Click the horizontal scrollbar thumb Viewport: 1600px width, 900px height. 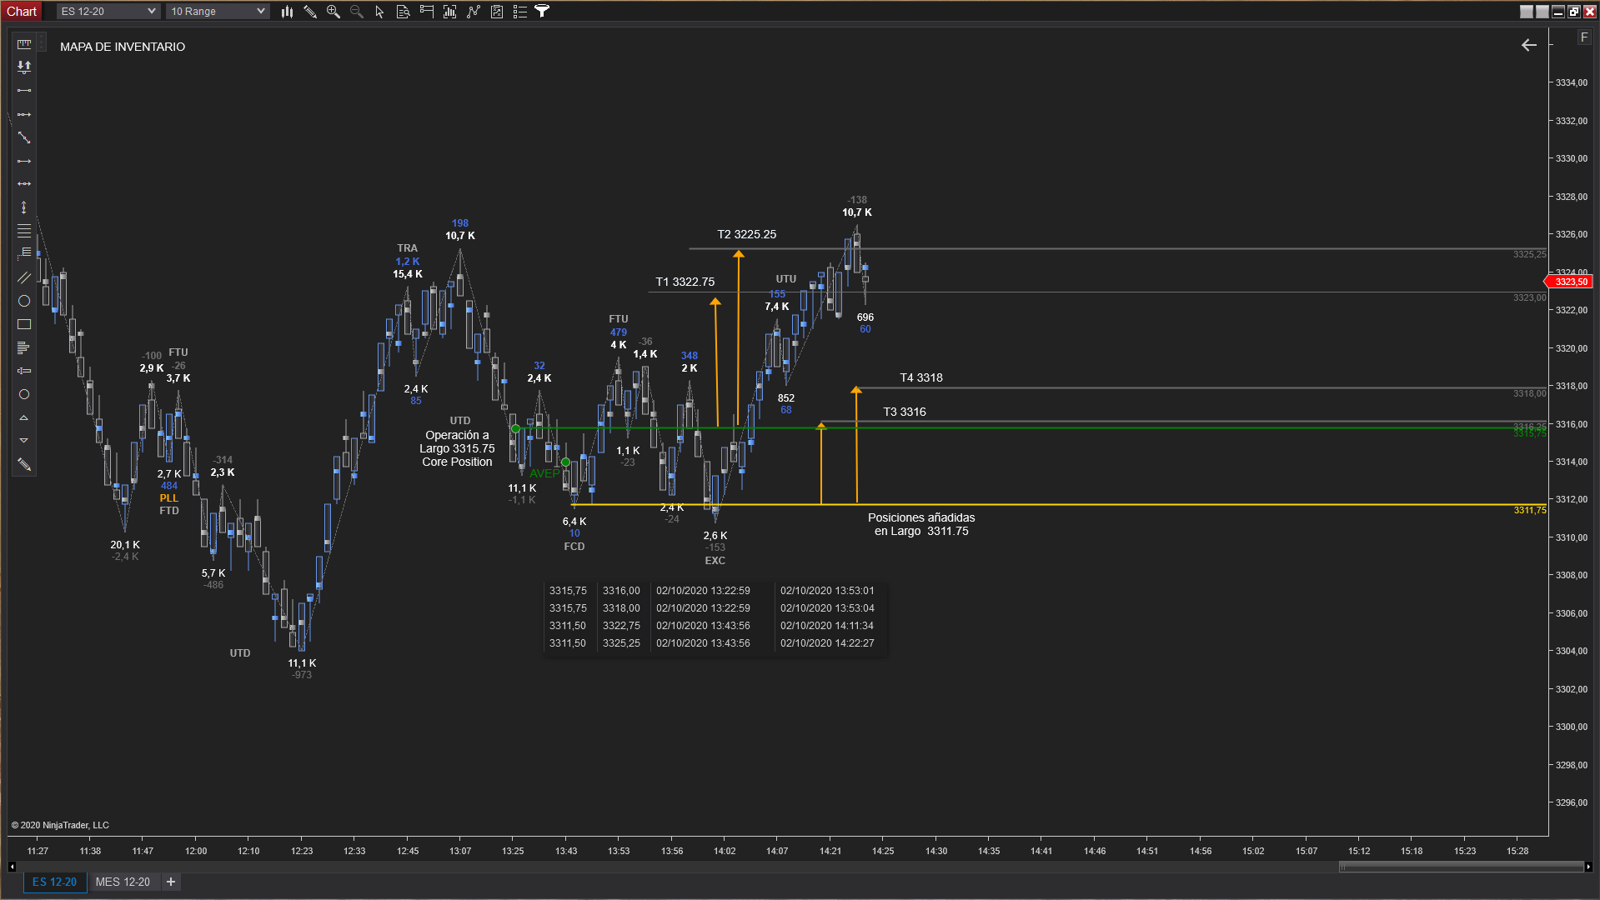pyautogui.click(x=1461, y=867)
